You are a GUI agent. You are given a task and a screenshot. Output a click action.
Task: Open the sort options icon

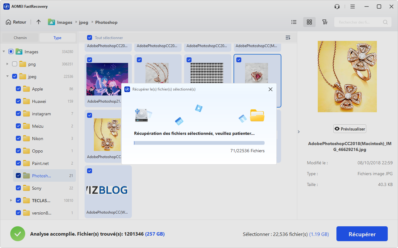coord(288,38)
